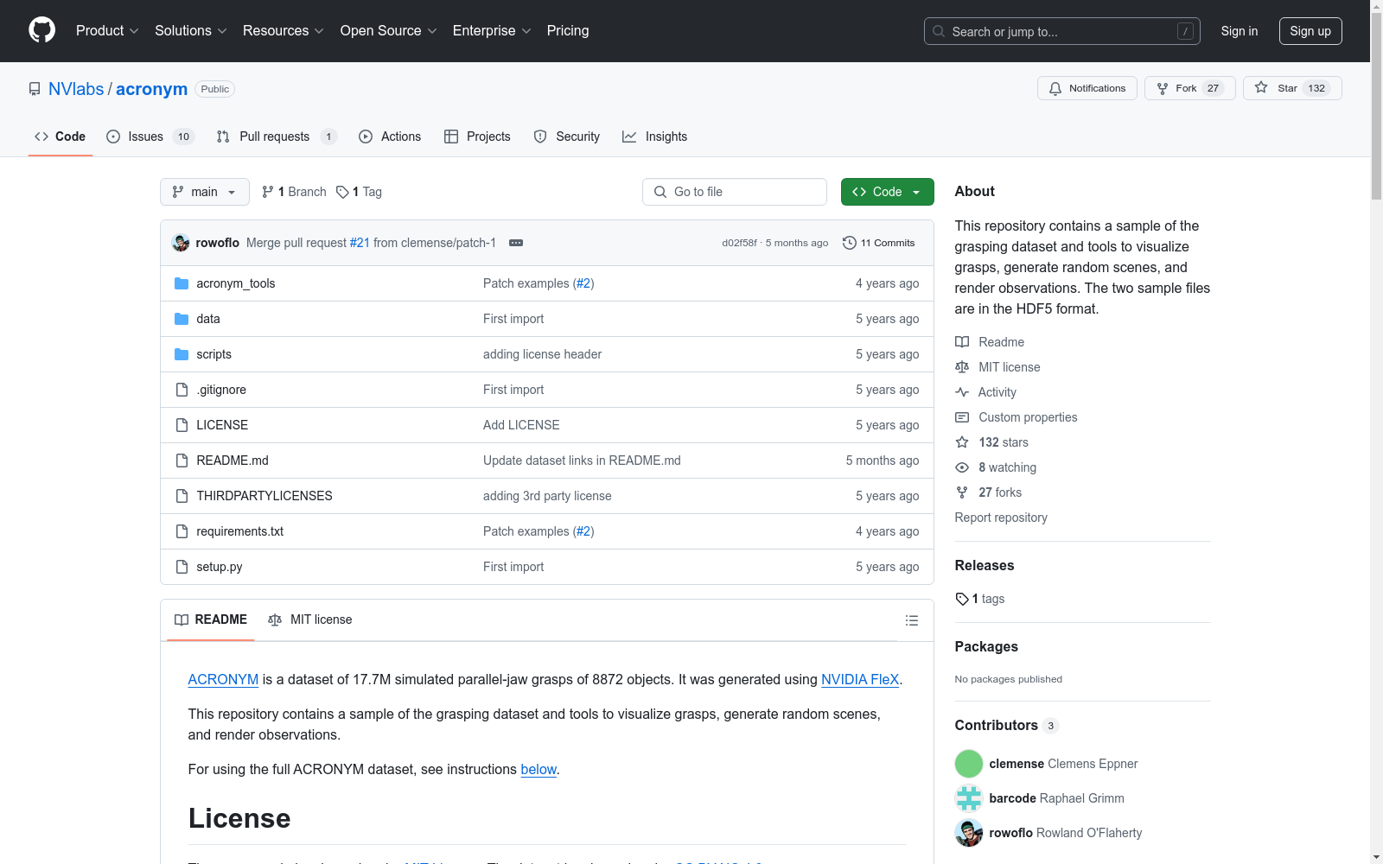This screenshot has width=1383, height=864.
Task: Click the scale icon beside MIT license
Action: [962, 367]
